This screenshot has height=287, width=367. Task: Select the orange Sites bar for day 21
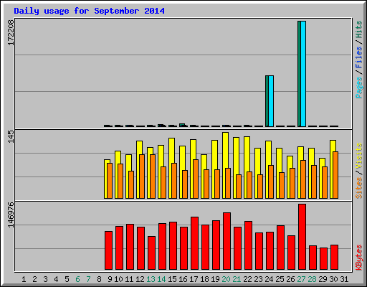point(239,187)
